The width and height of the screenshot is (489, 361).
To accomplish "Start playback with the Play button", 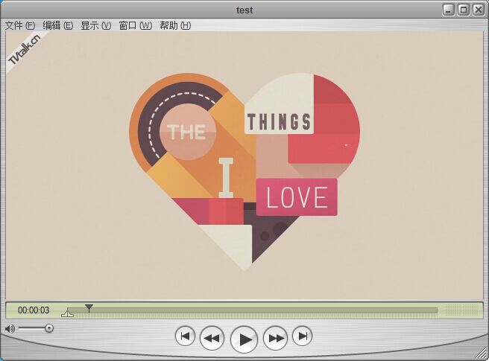I will point(244,339).
